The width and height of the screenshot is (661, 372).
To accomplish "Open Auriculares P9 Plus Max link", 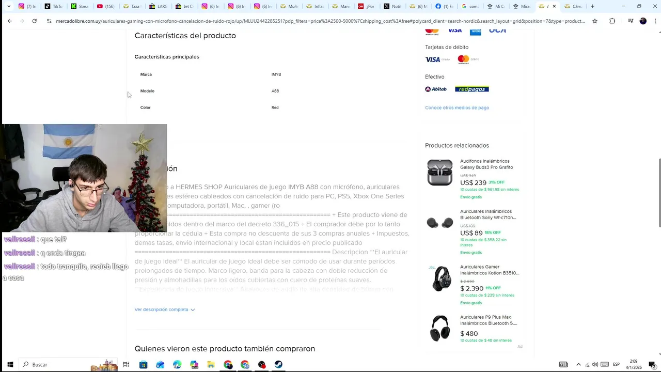I will coord(489,320).
